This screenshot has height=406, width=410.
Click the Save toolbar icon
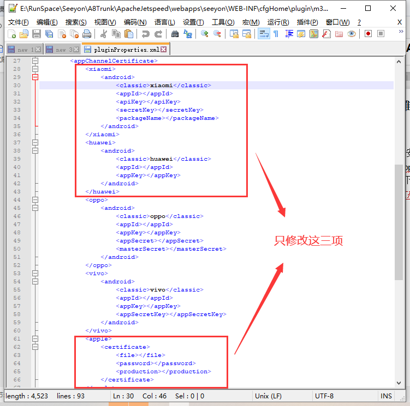pos(37,34)
